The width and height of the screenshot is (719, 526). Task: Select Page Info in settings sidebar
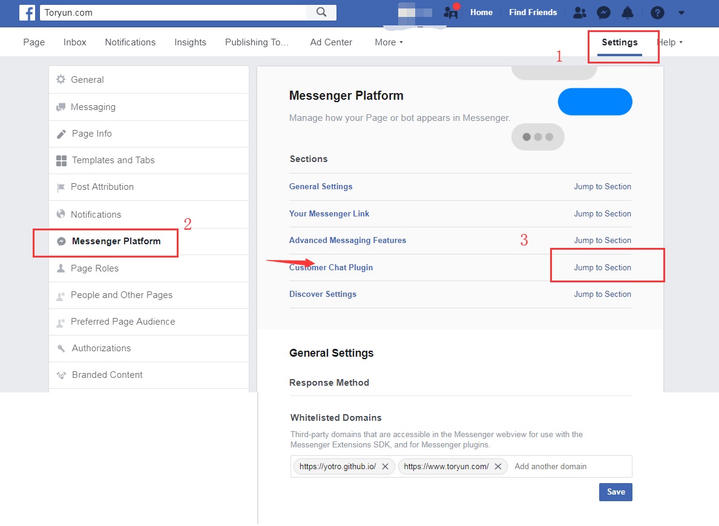click(148, 134)
